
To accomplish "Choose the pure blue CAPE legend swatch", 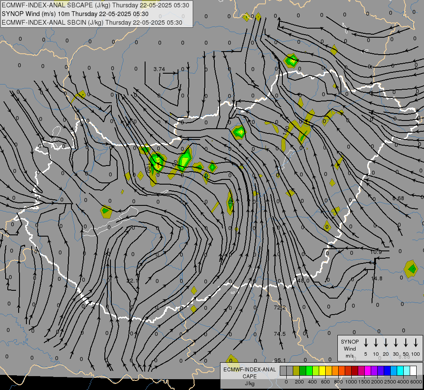I will click(x=387, y=371).
